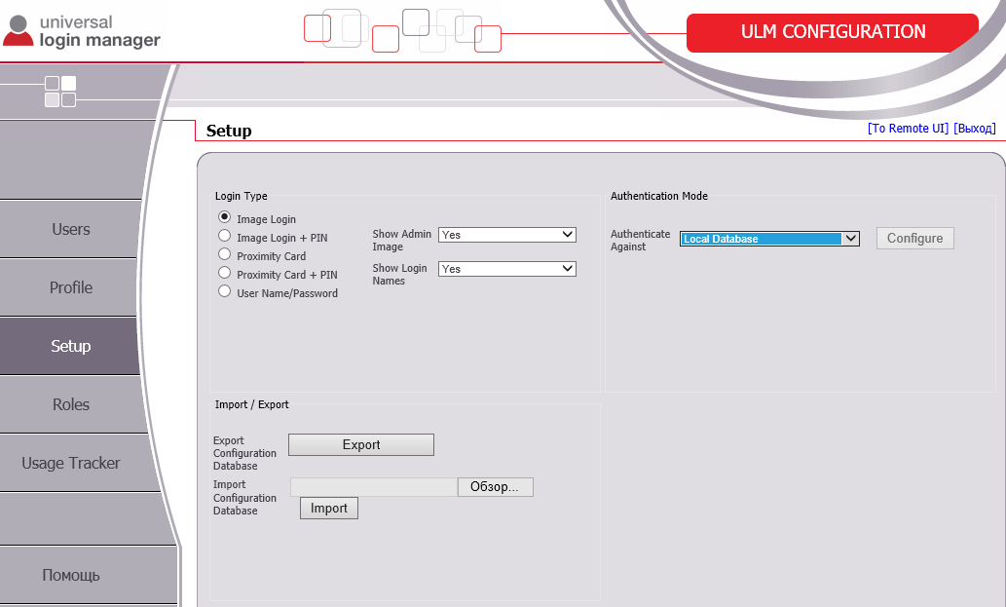Click the Authentication Mode group label
1006x607 pixels.
point(659,196)
